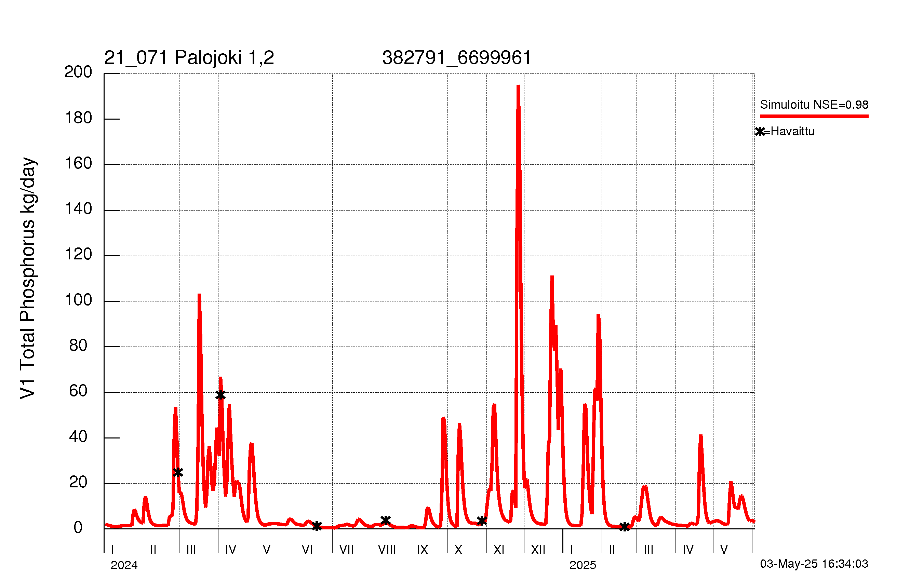Click the y-axis value 60

[x=78, y=391]
